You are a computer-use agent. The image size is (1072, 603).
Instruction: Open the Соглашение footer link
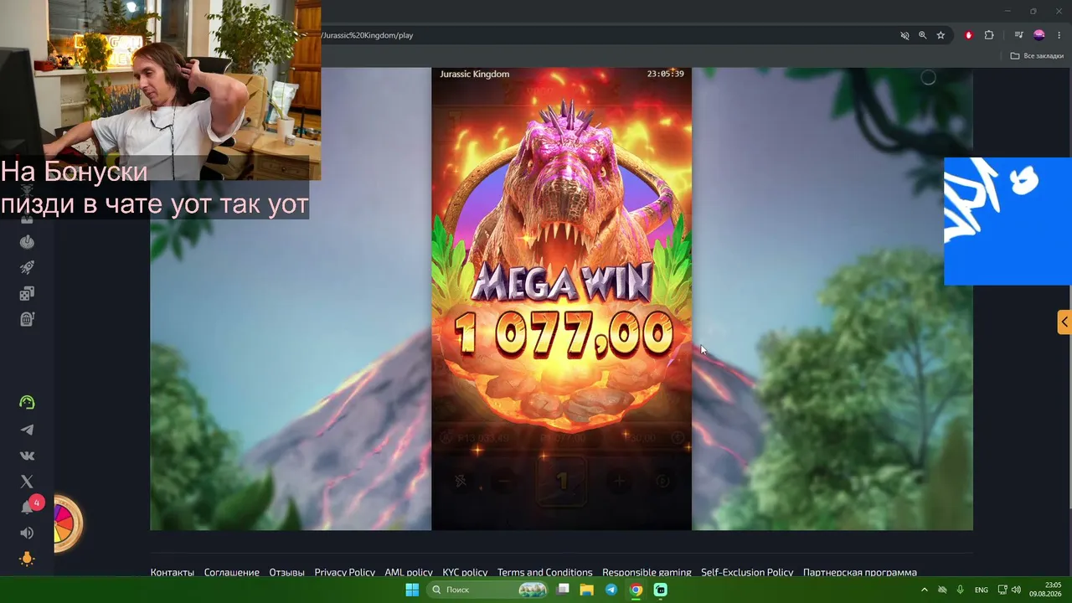(x=231, y=573)
